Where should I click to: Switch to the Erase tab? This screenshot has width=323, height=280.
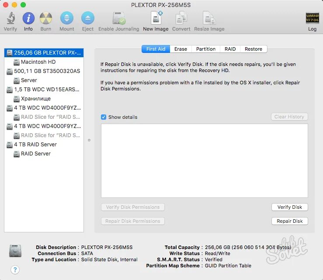click(x=181, y=49)
